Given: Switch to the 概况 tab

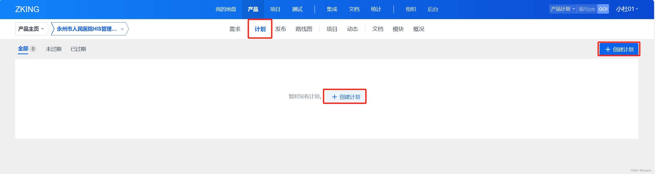Looking at the screenshot, I should 419,29.
